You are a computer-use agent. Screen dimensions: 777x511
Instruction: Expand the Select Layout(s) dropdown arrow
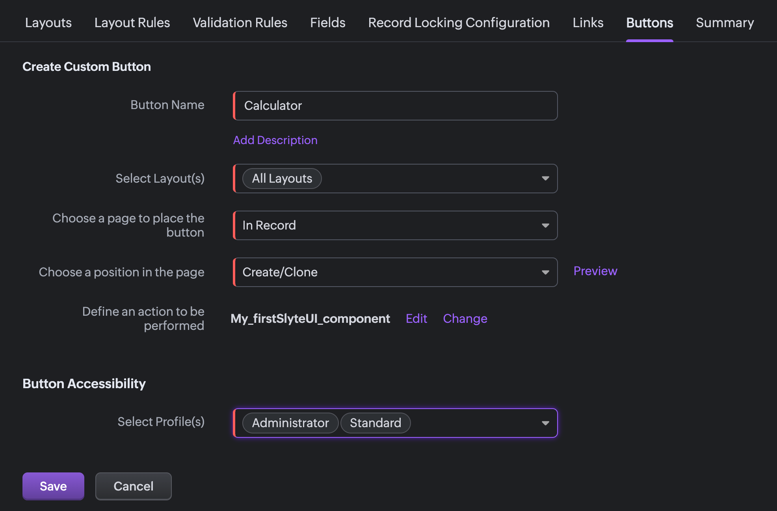(545, 178)
